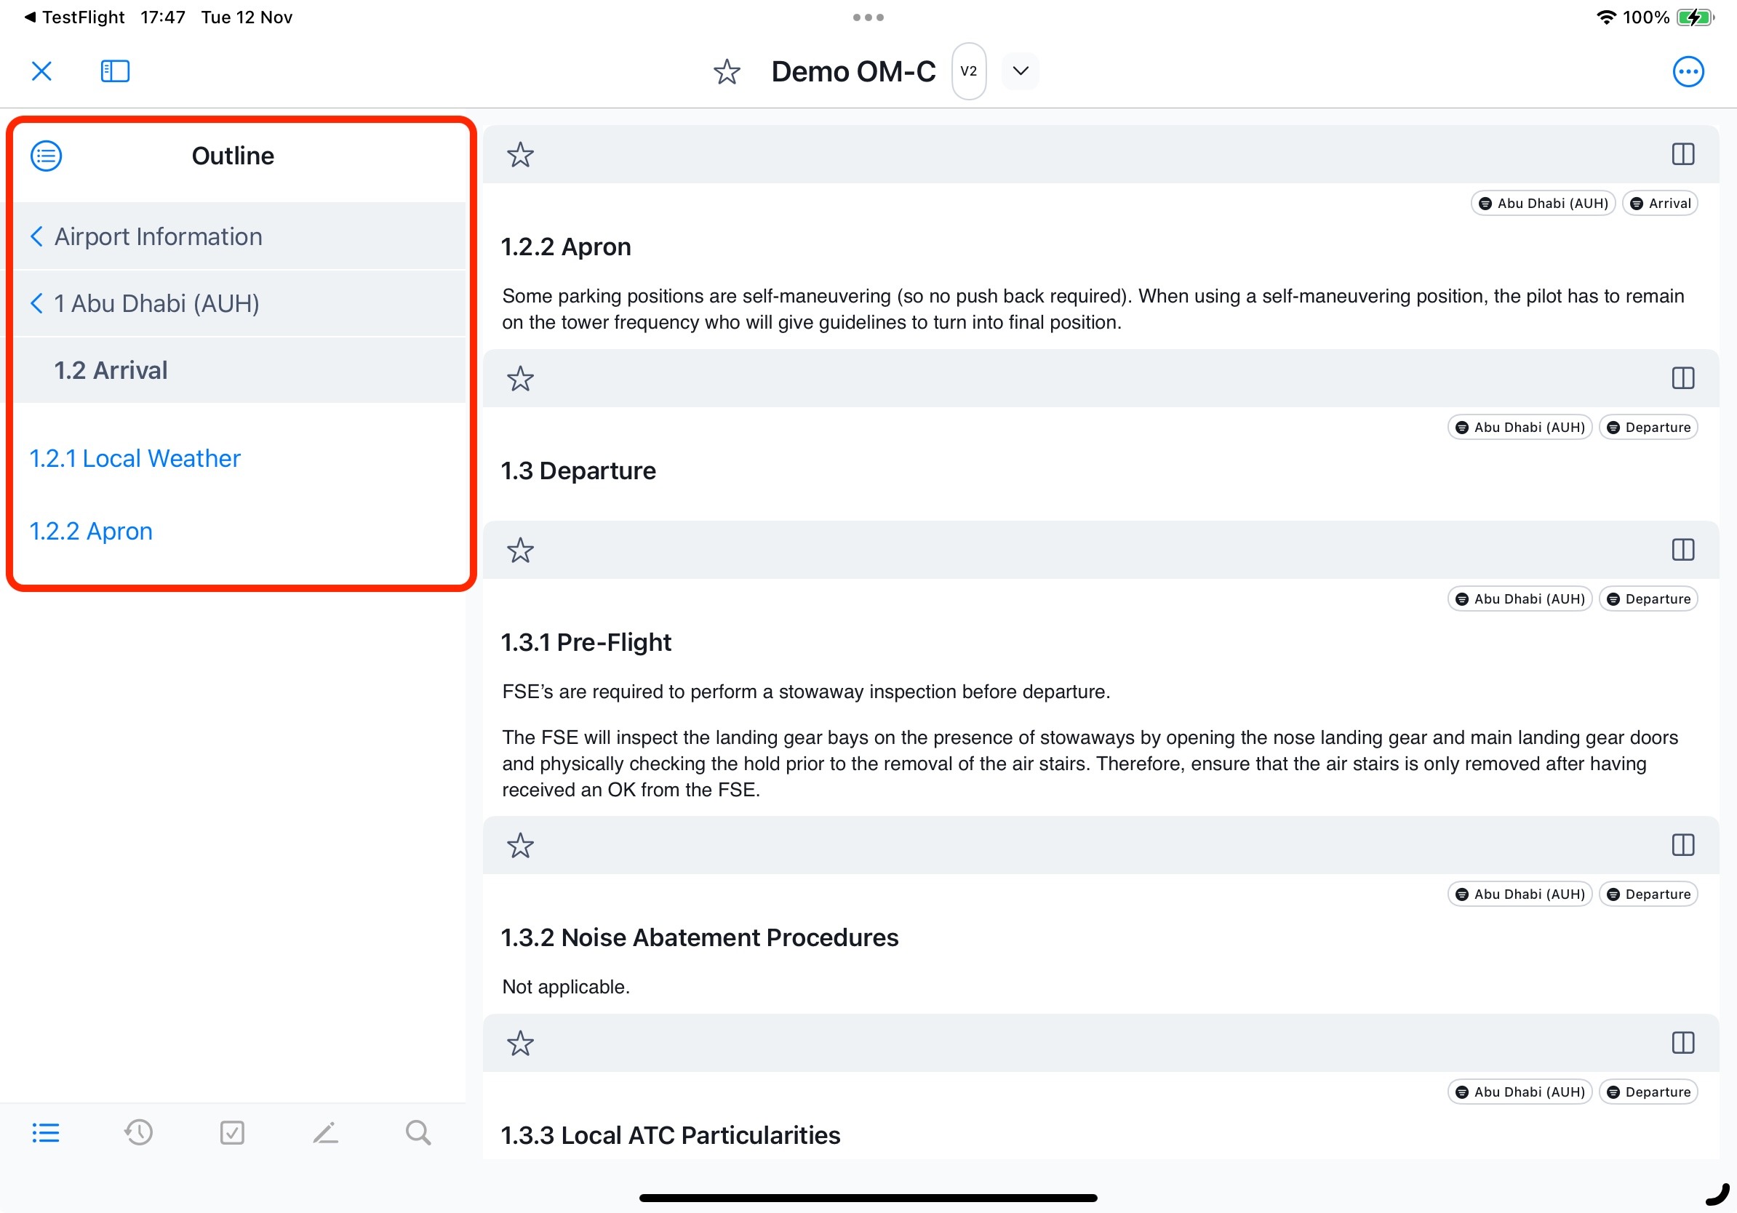Click the Arrival tag on 1.2.2 Apron

(1660, 204)
